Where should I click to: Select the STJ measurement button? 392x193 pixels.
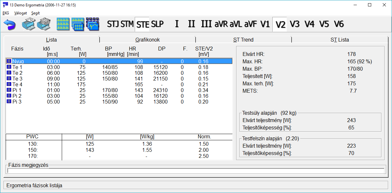tap(113, 24)
